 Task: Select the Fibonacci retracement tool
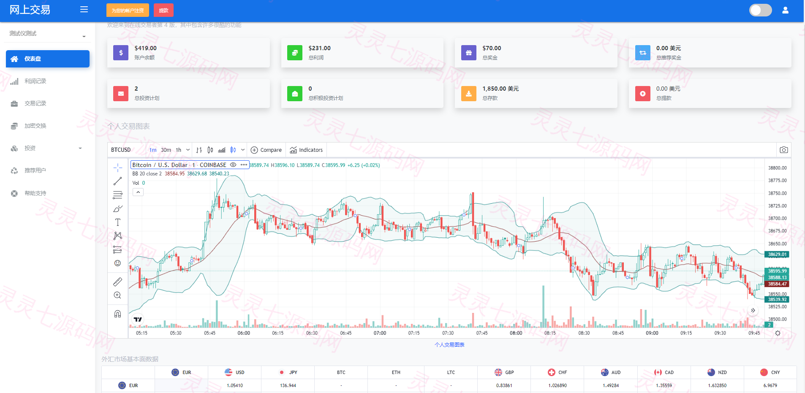(x=117, y=195)
